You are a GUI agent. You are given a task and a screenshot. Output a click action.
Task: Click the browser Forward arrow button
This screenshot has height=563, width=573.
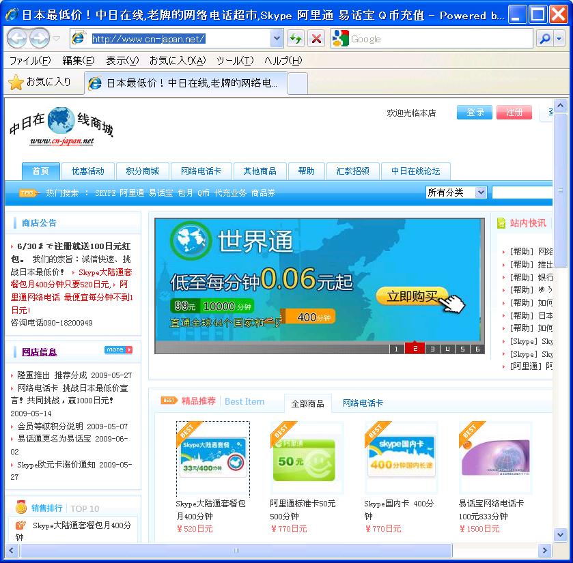click(39, 38)
